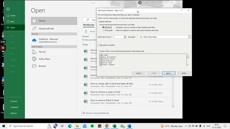This screenshot has height=129, width=230.
Task: Click Excel icon beside How to remove #div0
Action: click(x=86, y=101)
